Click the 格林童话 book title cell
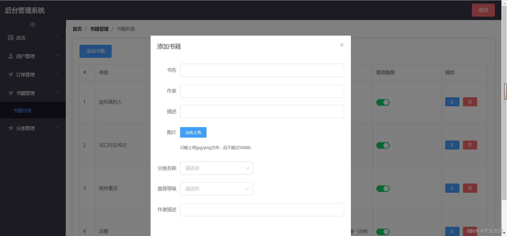507x236 pixels. [x=108, y=188]
